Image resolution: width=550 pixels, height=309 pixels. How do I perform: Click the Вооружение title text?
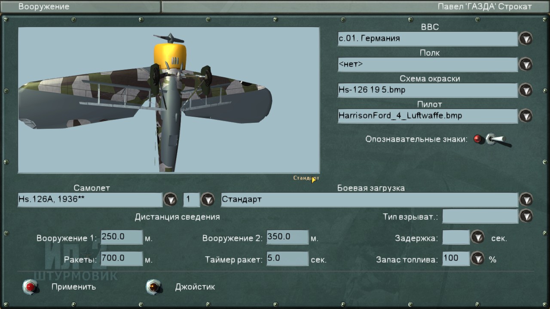pyautogui.click(x=44, y=6)
